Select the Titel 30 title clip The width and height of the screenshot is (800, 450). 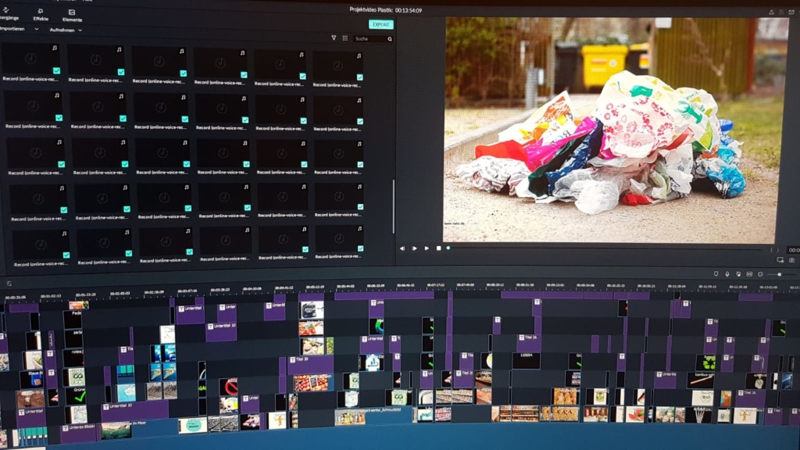311,364
